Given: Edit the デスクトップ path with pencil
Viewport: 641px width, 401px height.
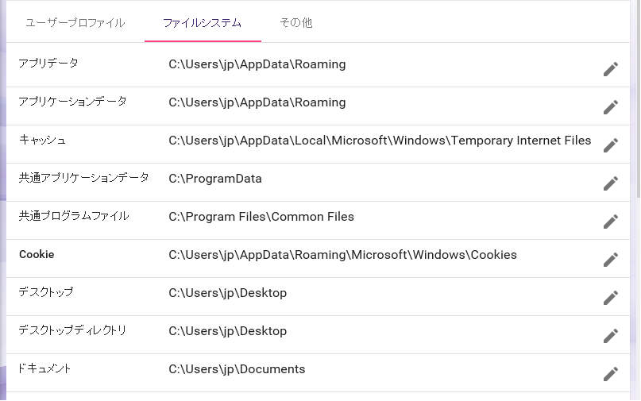Looking at the screenshot, I should coord(610,298).
